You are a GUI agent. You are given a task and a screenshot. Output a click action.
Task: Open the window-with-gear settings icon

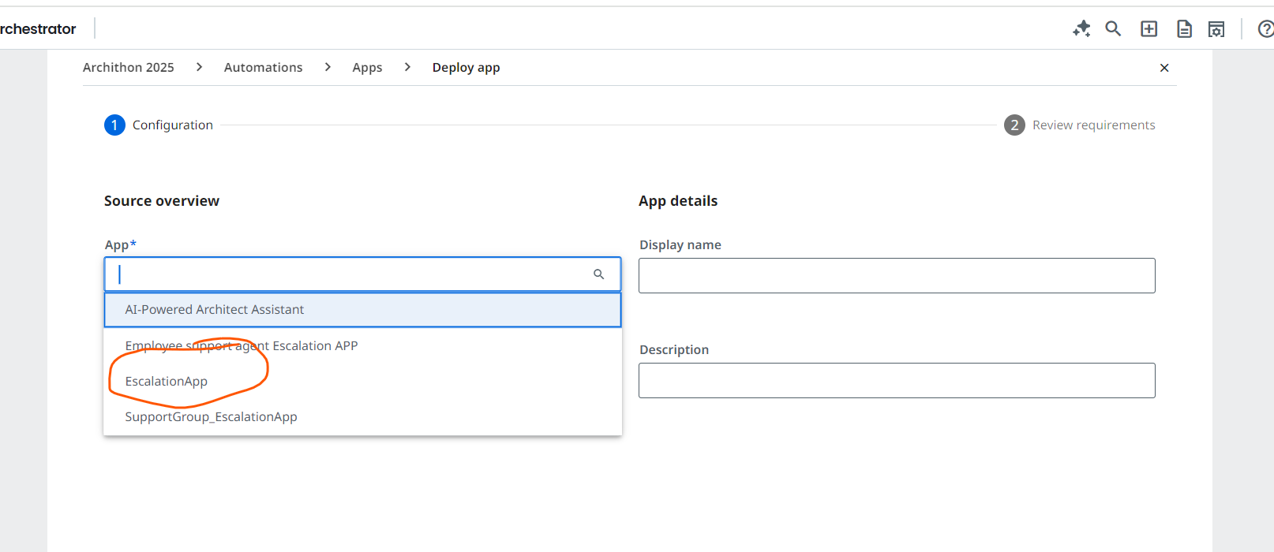pos(1216,29)
